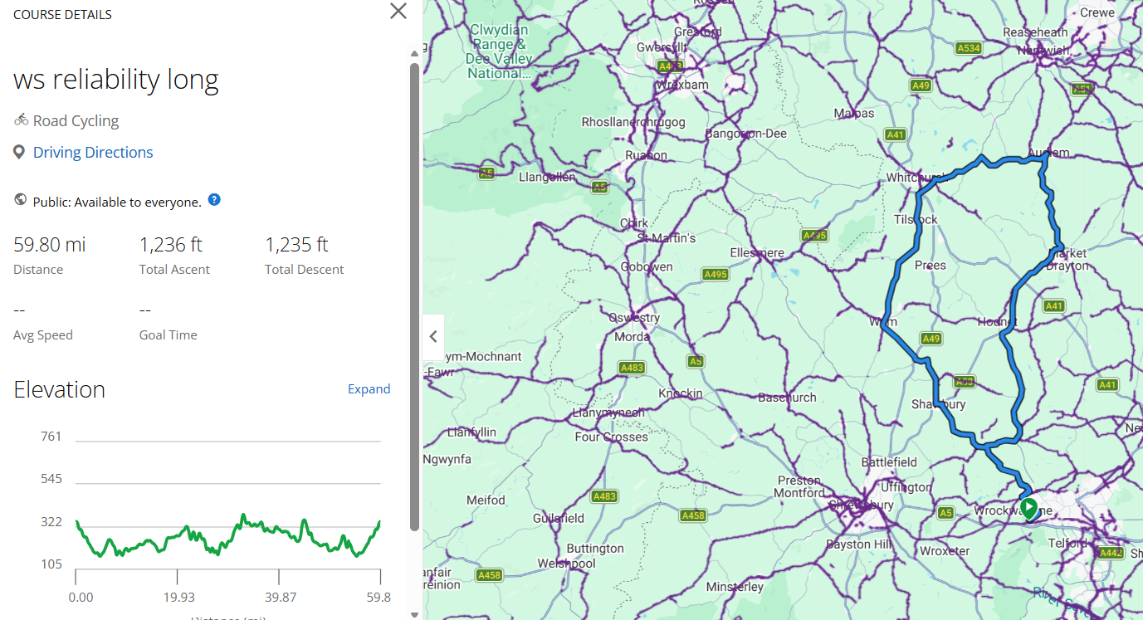
Task: Click the Road Cycling bicycle icon
Action: [22, 120]
